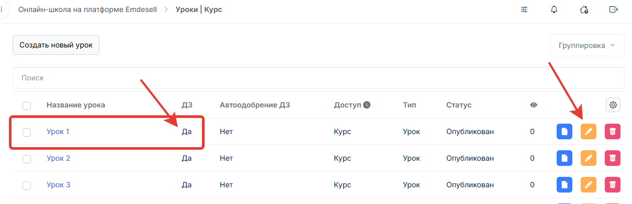Tick the checkbox next to Урок 2
The height and width of the screenshot is (204, 632).
tap(27, 159)
